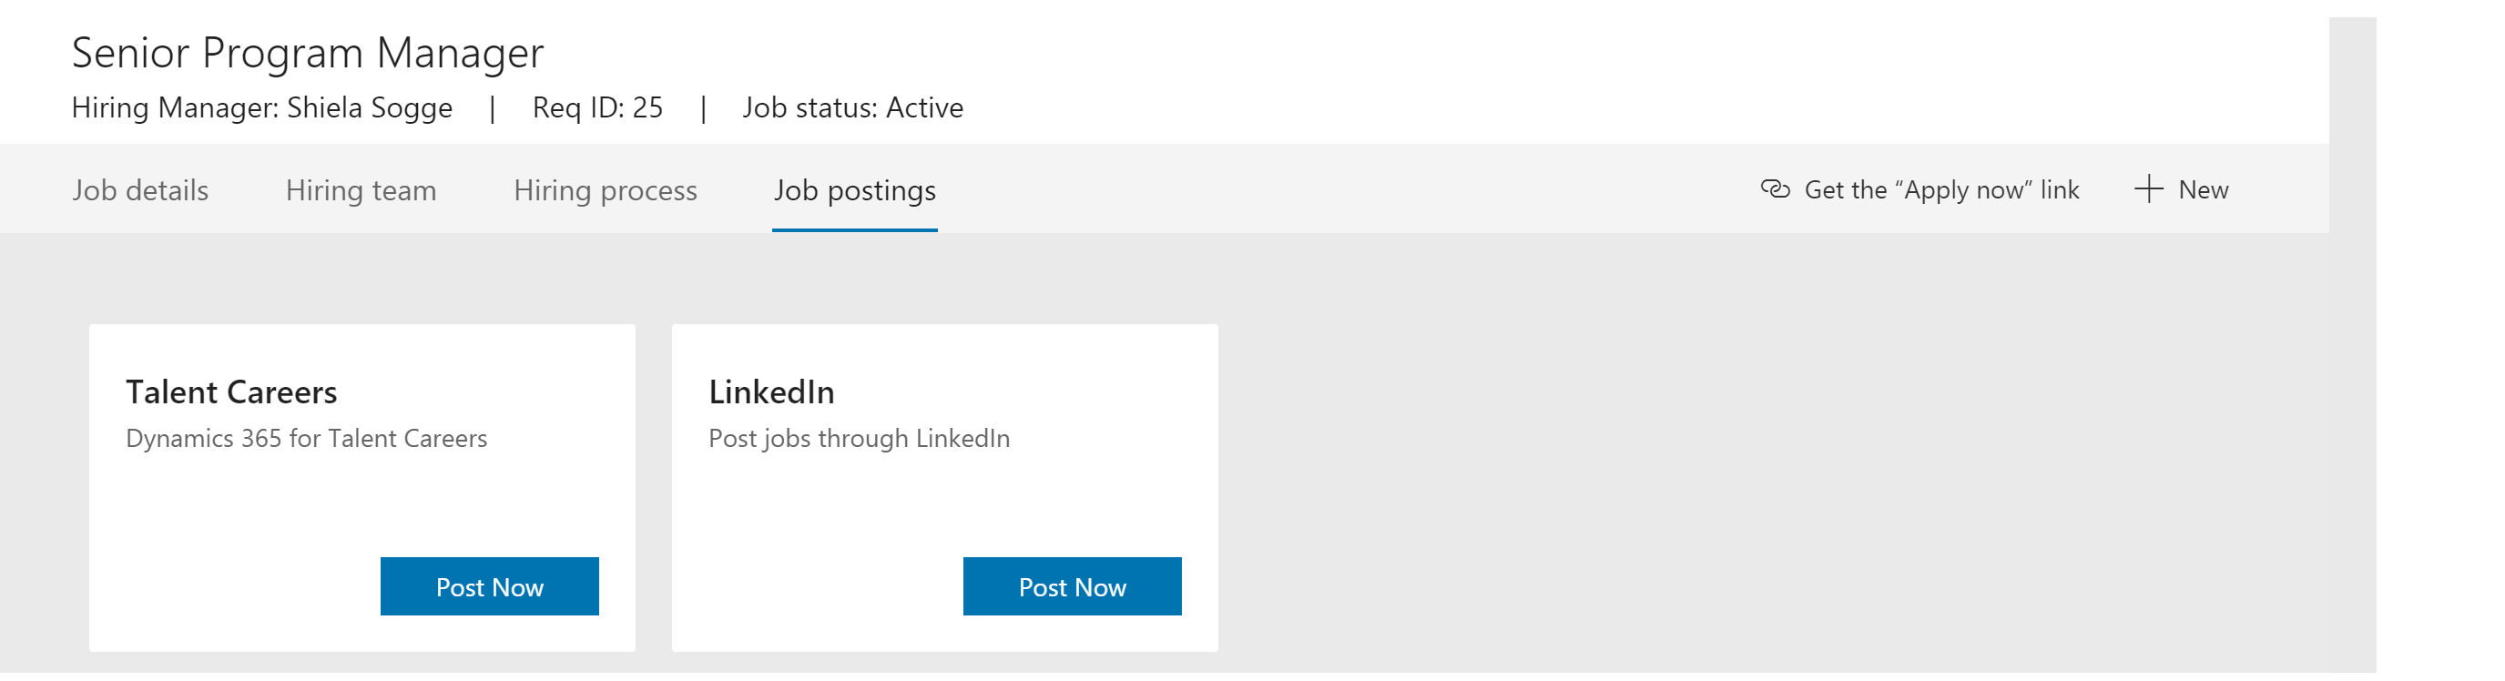Viewport: 2505px width, 681px height.
Task: Click the plus icon beside New
Action: pos(2148,188)
